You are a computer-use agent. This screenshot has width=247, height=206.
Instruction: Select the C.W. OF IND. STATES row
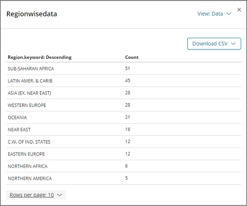[29, 142]
